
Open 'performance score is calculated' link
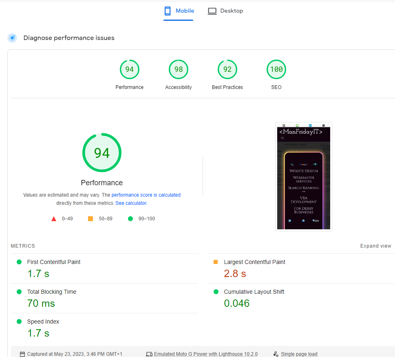(x=146, y=195)
